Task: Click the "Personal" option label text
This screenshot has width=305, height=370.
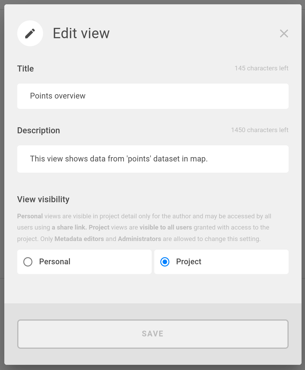Action: click(x=55, y=262)
